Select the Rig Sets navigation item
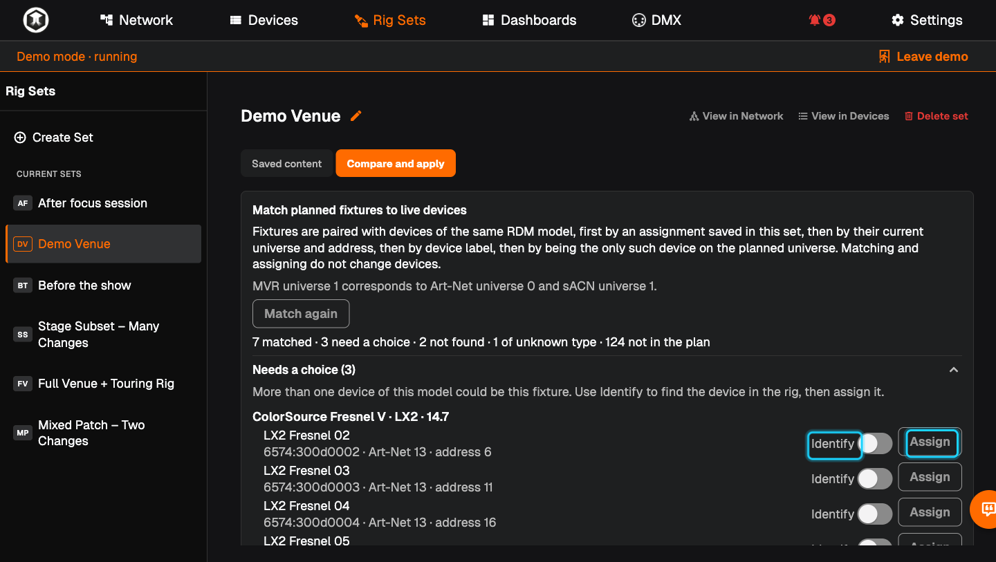 [x=390, y=20]
